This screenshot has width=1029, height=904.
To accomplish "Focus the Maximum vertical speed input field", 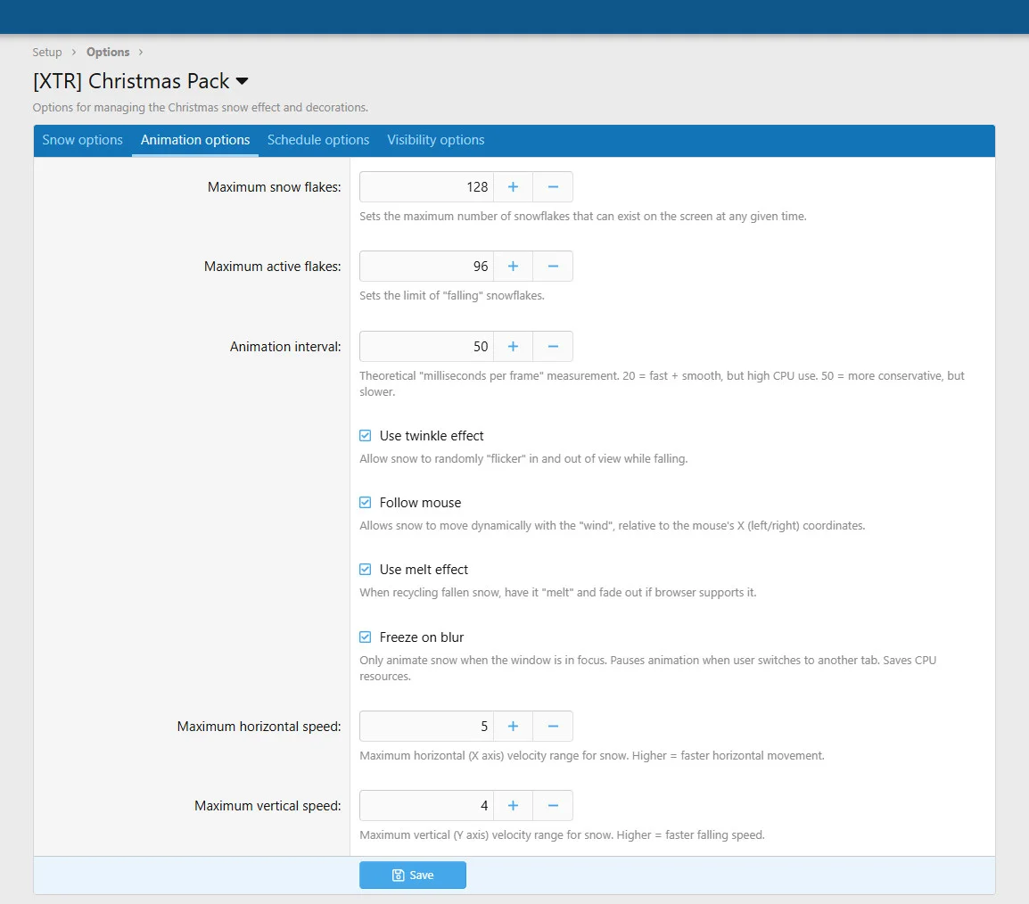I will tap(426, 806).
